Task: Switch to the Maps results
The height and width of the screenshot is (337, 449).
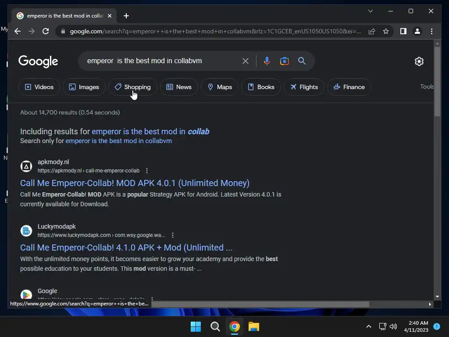Action: coord(220,87)
